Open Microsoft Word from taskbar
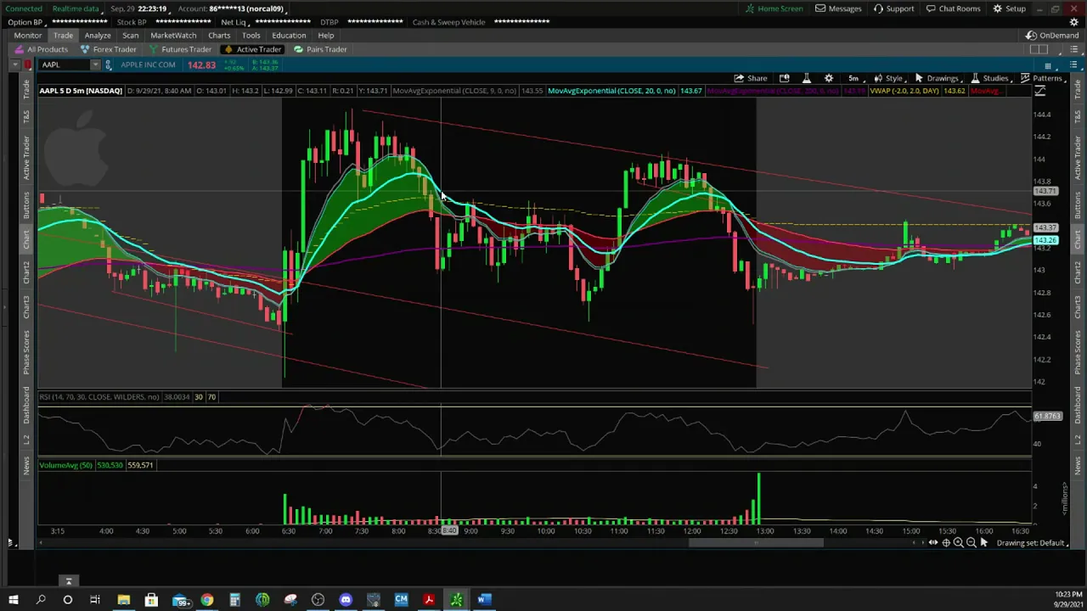This screenshot has height=611, width=1087. tap(483, 600)
